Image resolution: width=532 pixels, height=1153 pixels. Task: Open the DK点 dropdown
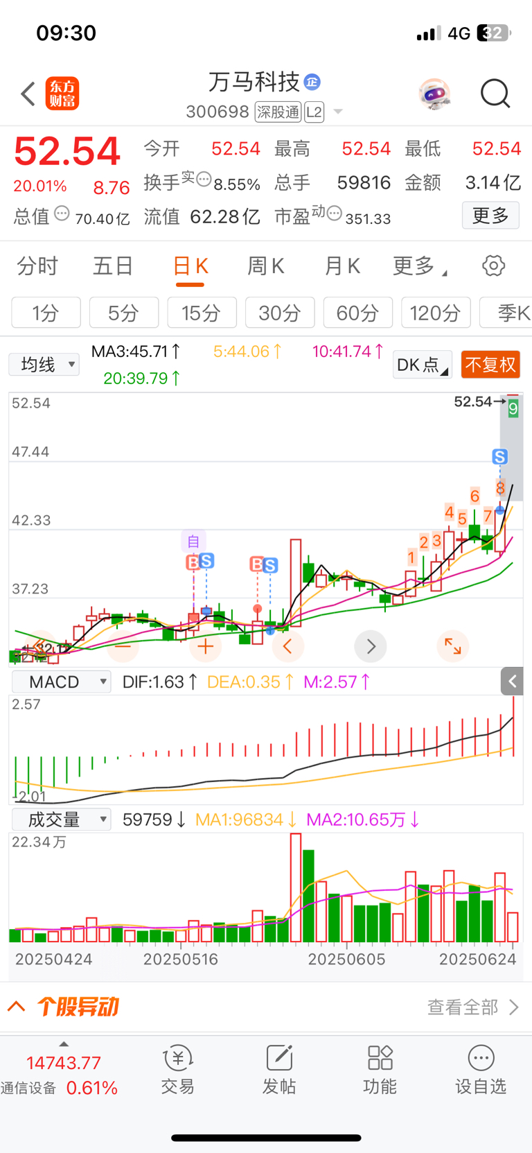(423, 364)
